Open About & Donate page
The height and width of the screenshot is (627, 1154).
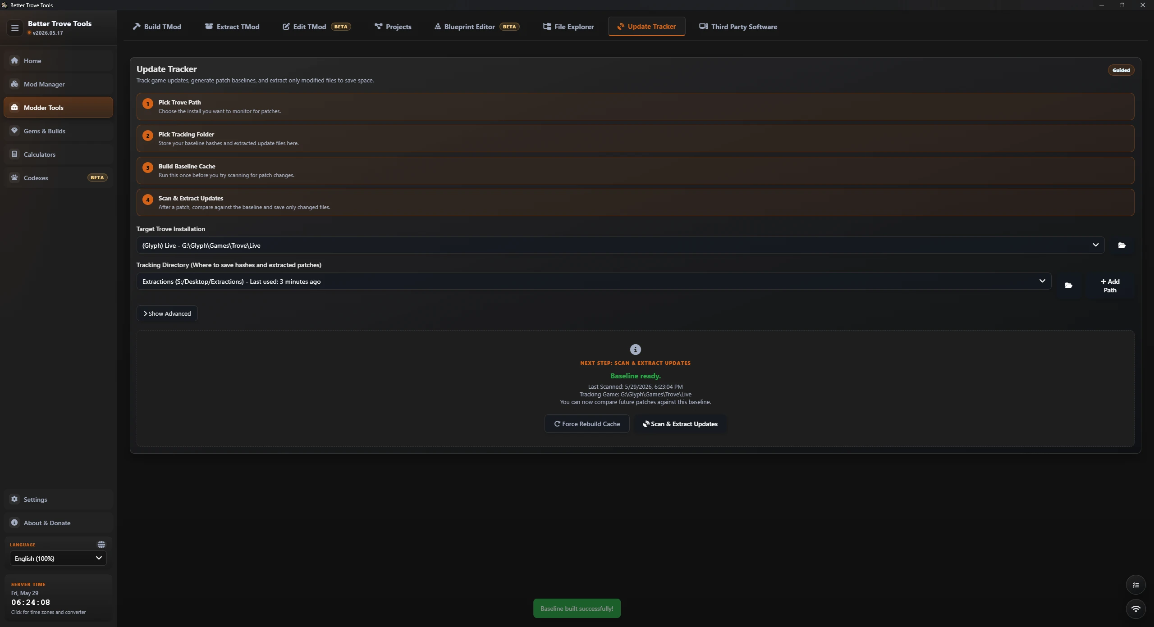pos(58,523)
